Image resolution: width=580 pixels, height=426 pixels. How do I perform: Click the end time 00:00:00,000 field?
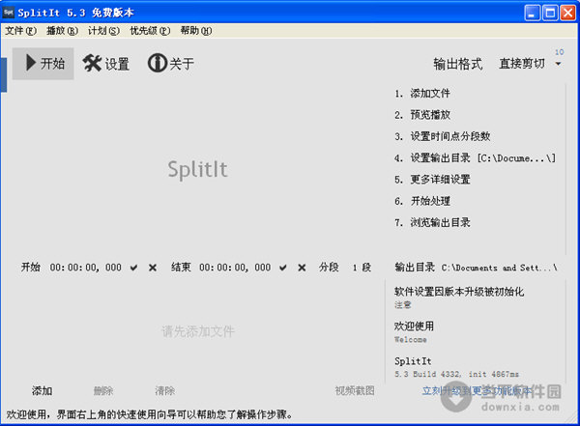coord(235,268)
